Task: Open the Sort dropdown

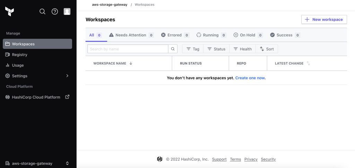Action: [x=267, y=49]
